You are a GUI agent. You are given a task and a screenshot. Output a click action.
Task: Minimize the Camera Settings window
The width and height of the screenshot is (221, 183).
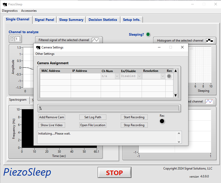(159, 47)
